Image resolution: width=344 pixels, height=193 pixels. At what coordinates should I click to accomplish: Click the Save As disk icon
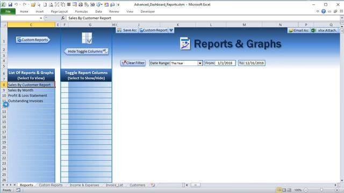pyautogui.click(x=119, y=30)
